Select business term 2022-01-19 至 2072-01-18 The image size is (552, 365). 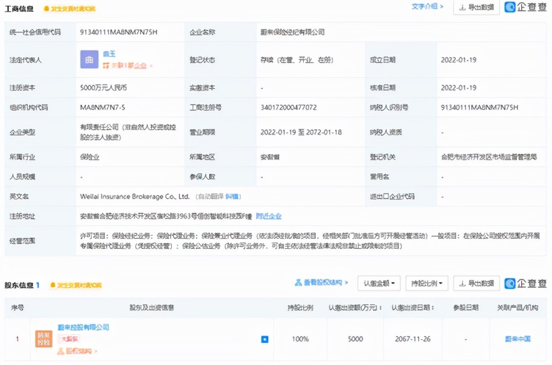tap(301, 132)
